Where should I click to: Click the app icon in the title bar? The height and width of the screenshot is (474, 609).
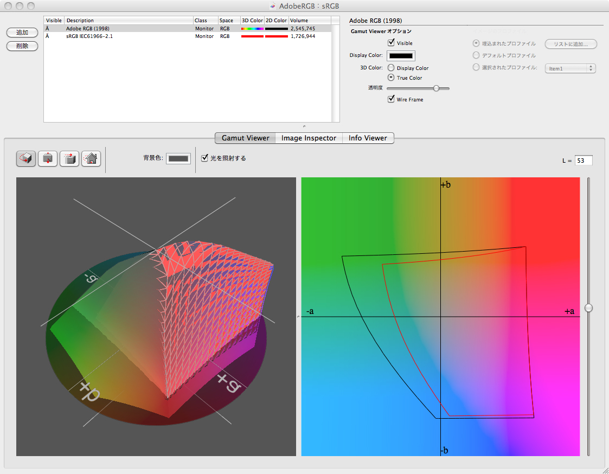pos(273,6)
